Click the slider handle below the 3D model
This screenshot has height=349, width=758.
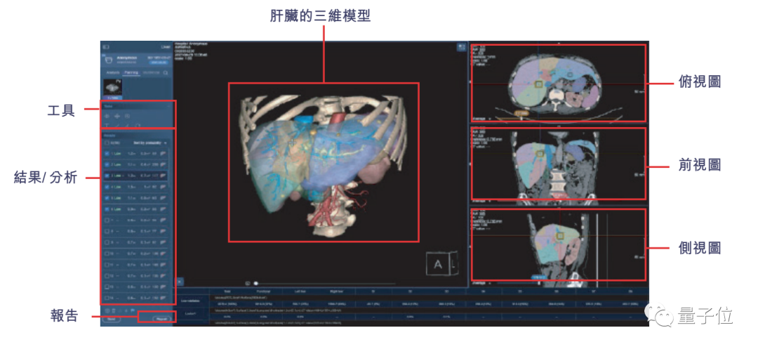pyautogui.click(x=255, y=283)
